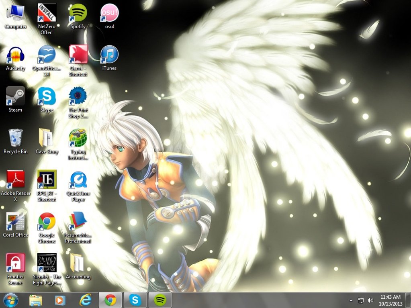
Task: Select the OpenOffice 3.4 shortcut
Action: click(x=47, y=61)
